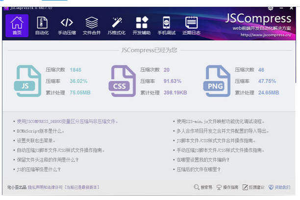300x200 pixels.
Task: Open the JSCOMPRESS_DEBUG variable help link
Action: pyautogui.click(x=67, y=121)
